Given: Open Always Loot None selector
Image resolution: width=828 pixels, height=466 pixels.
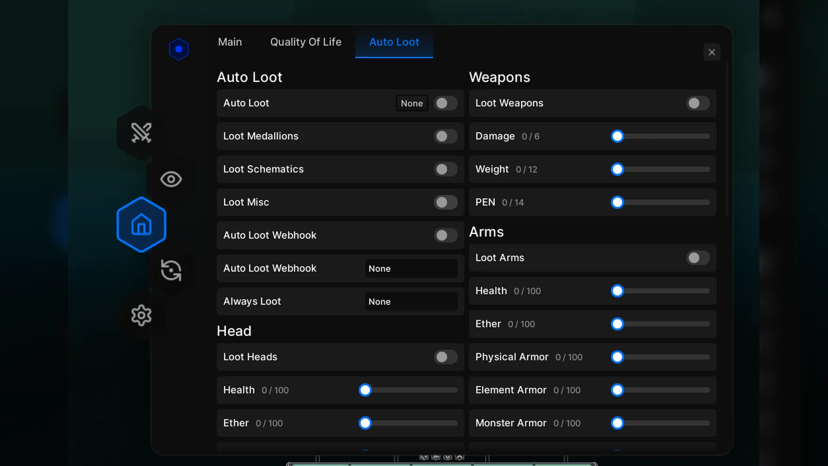Looking at the screenshot, I should (x=411, y=302).
